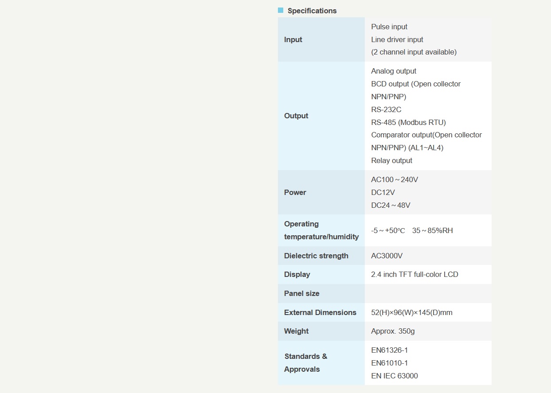551x393 pixels.
Task: Click the blue square icon beside Specifications
Action: pos(281,10)
